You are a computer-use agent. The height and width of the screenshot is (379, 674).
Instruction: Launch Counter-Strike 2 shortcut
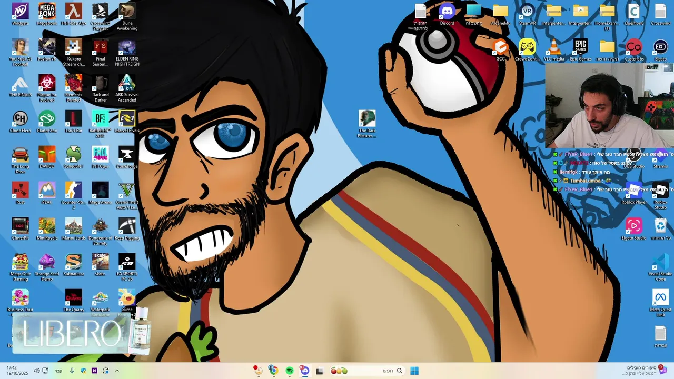click(73, 196)
